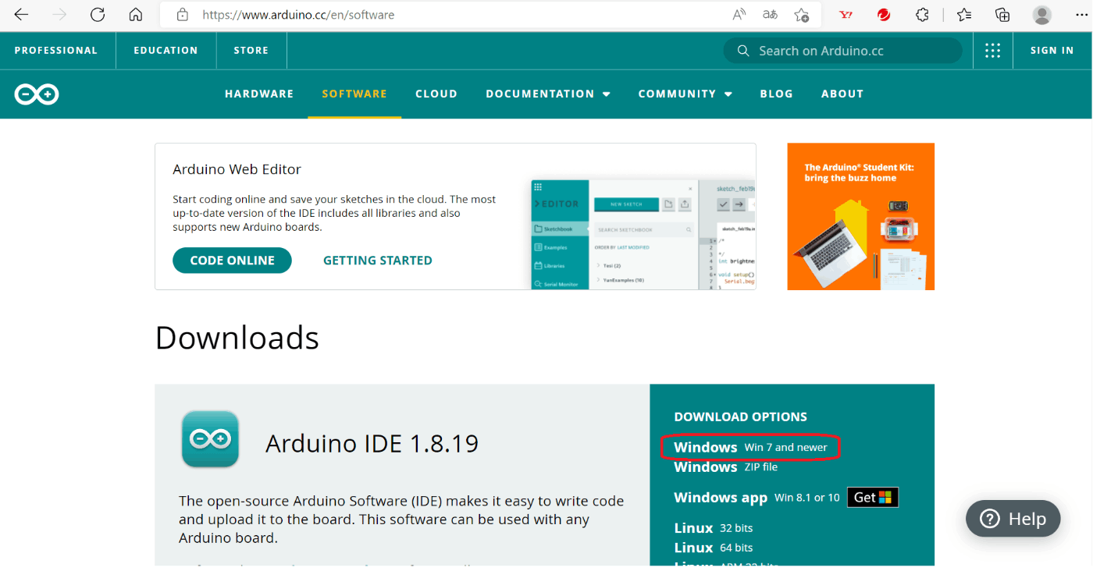Open the Getting Started link
The image size is (1093, 571).
pos(378,261)
